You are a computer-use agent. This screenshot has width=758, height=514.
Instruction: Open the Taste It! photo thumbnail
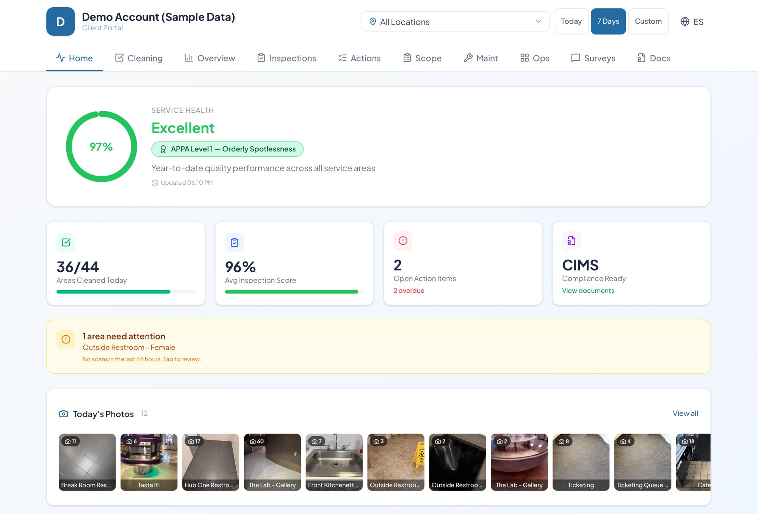(x=149, y=462)
